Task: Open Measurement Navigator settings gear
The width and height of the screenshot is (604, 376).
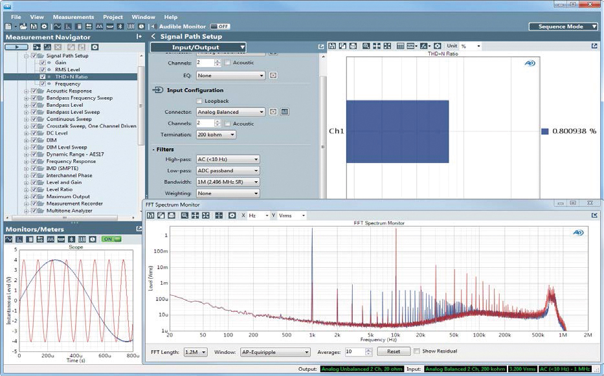Action: click(95, 47)
